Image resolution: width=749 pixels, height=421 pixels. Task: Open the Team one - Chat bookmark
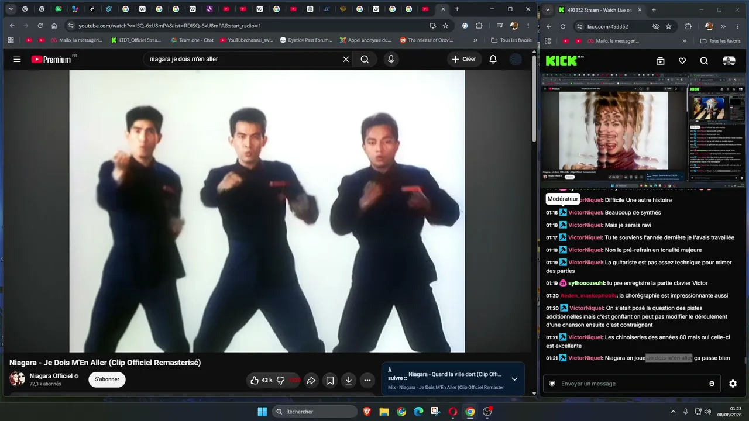click(192, 40)
